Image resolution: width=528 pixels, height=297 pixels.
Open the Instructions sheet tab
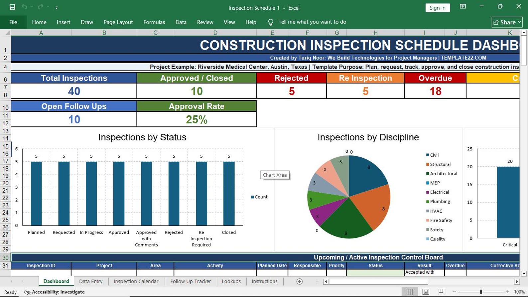click(265, 281)
